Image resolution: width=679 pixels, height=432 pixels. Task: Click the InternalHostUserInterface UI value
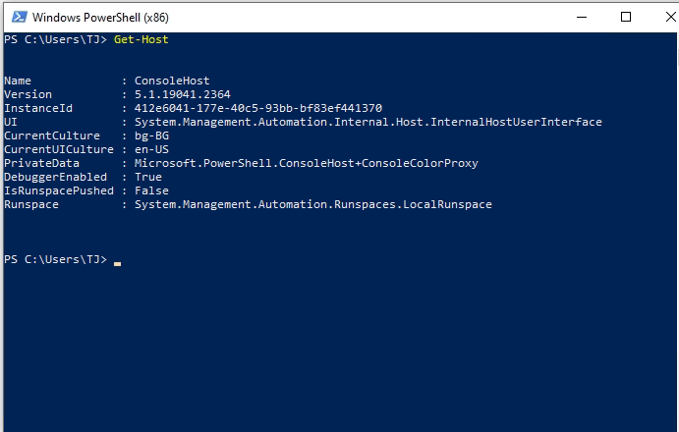368,122
